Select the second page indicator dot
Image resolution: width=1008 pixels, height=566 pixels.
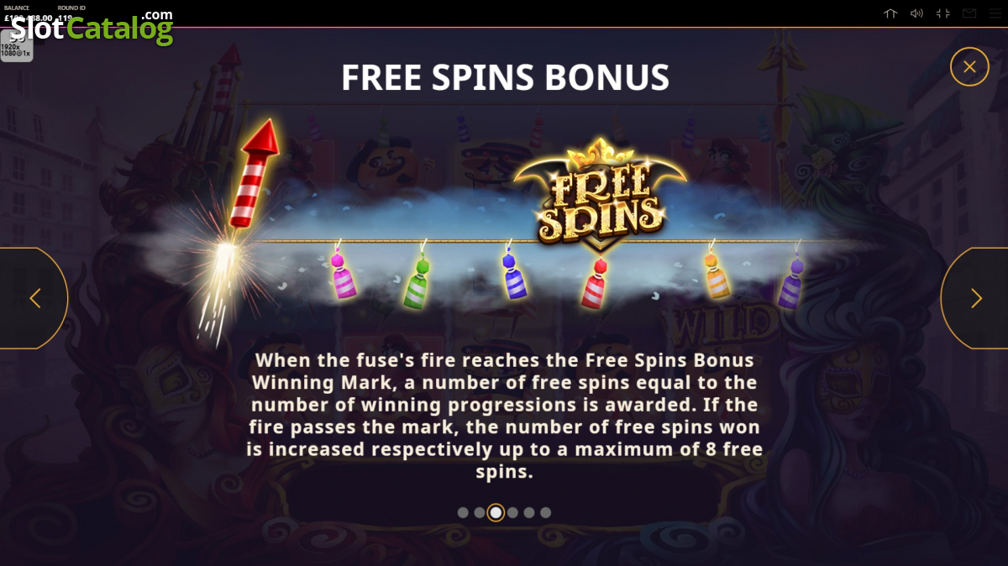coord(479,512)
